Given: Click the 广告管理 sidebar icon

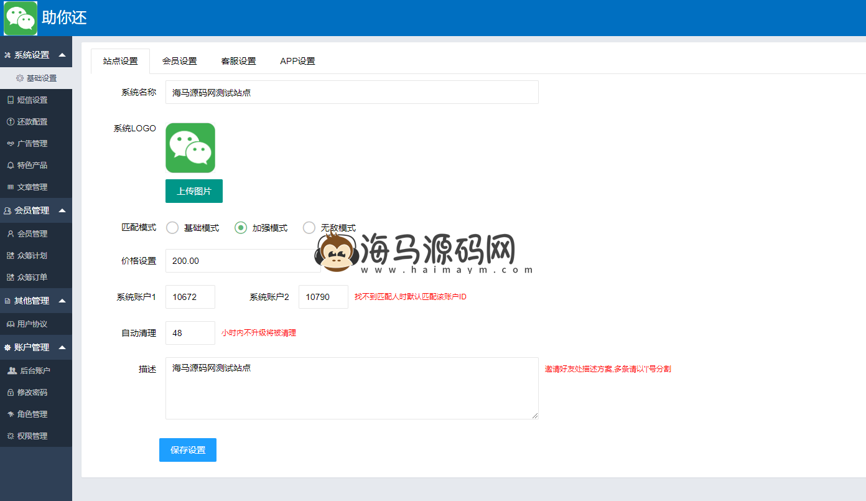Looking at the screenshot, I should [x=10, y=144].
